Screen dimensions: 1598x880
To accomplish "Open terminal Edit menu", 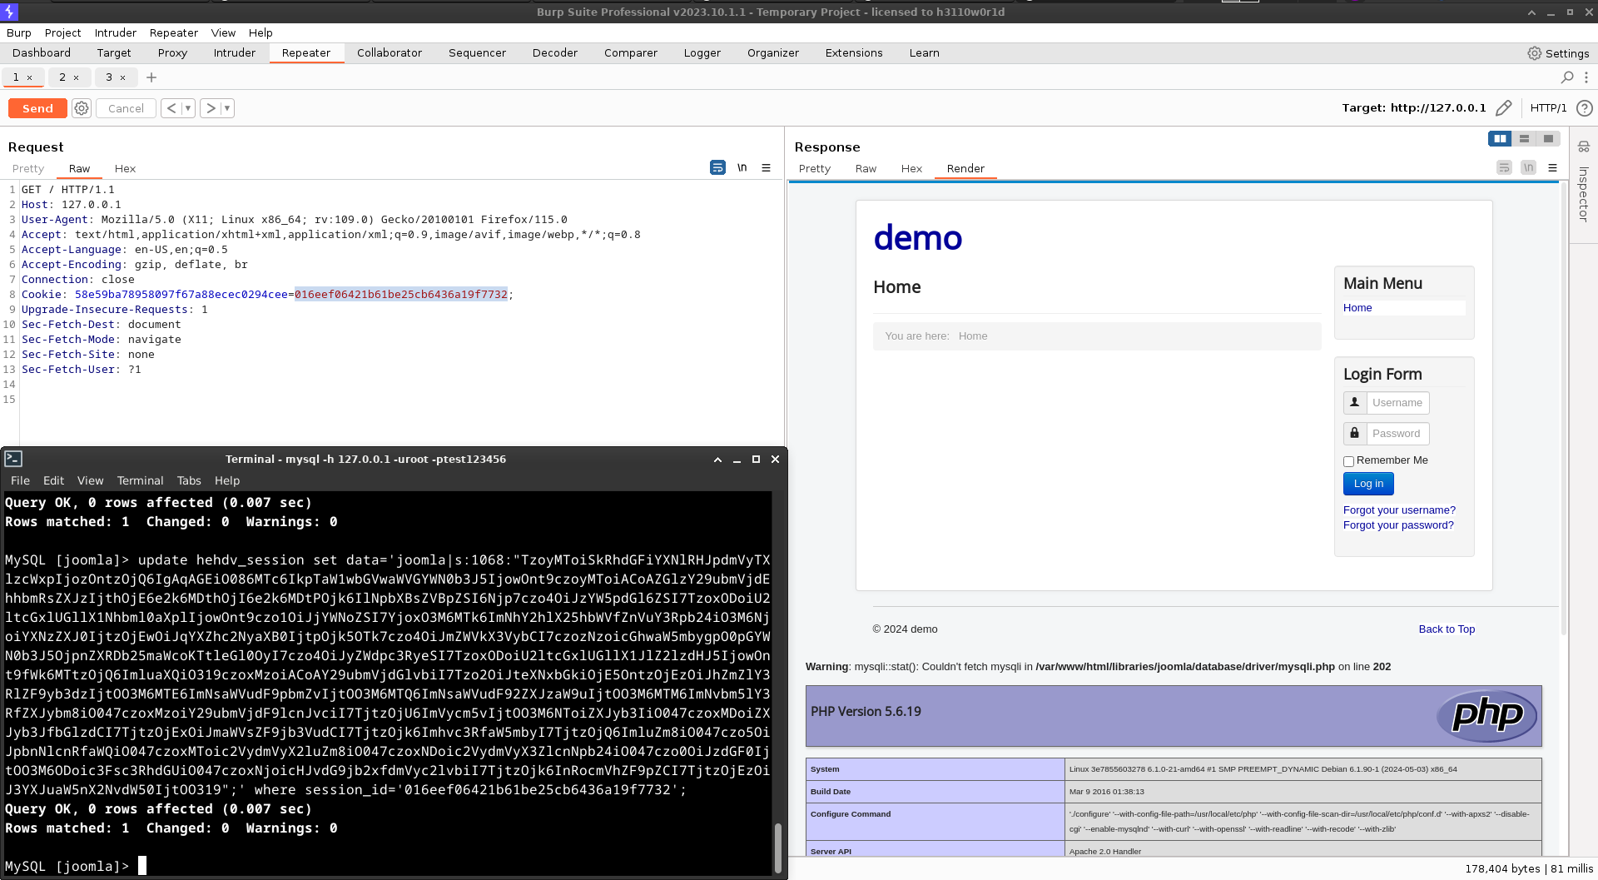I will 53,480.
